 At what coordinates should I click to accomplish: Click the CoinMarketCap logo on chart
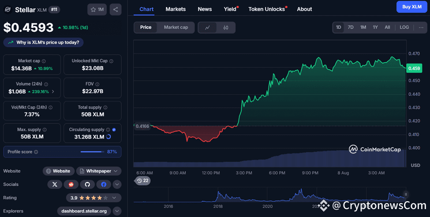click(374, 149)
